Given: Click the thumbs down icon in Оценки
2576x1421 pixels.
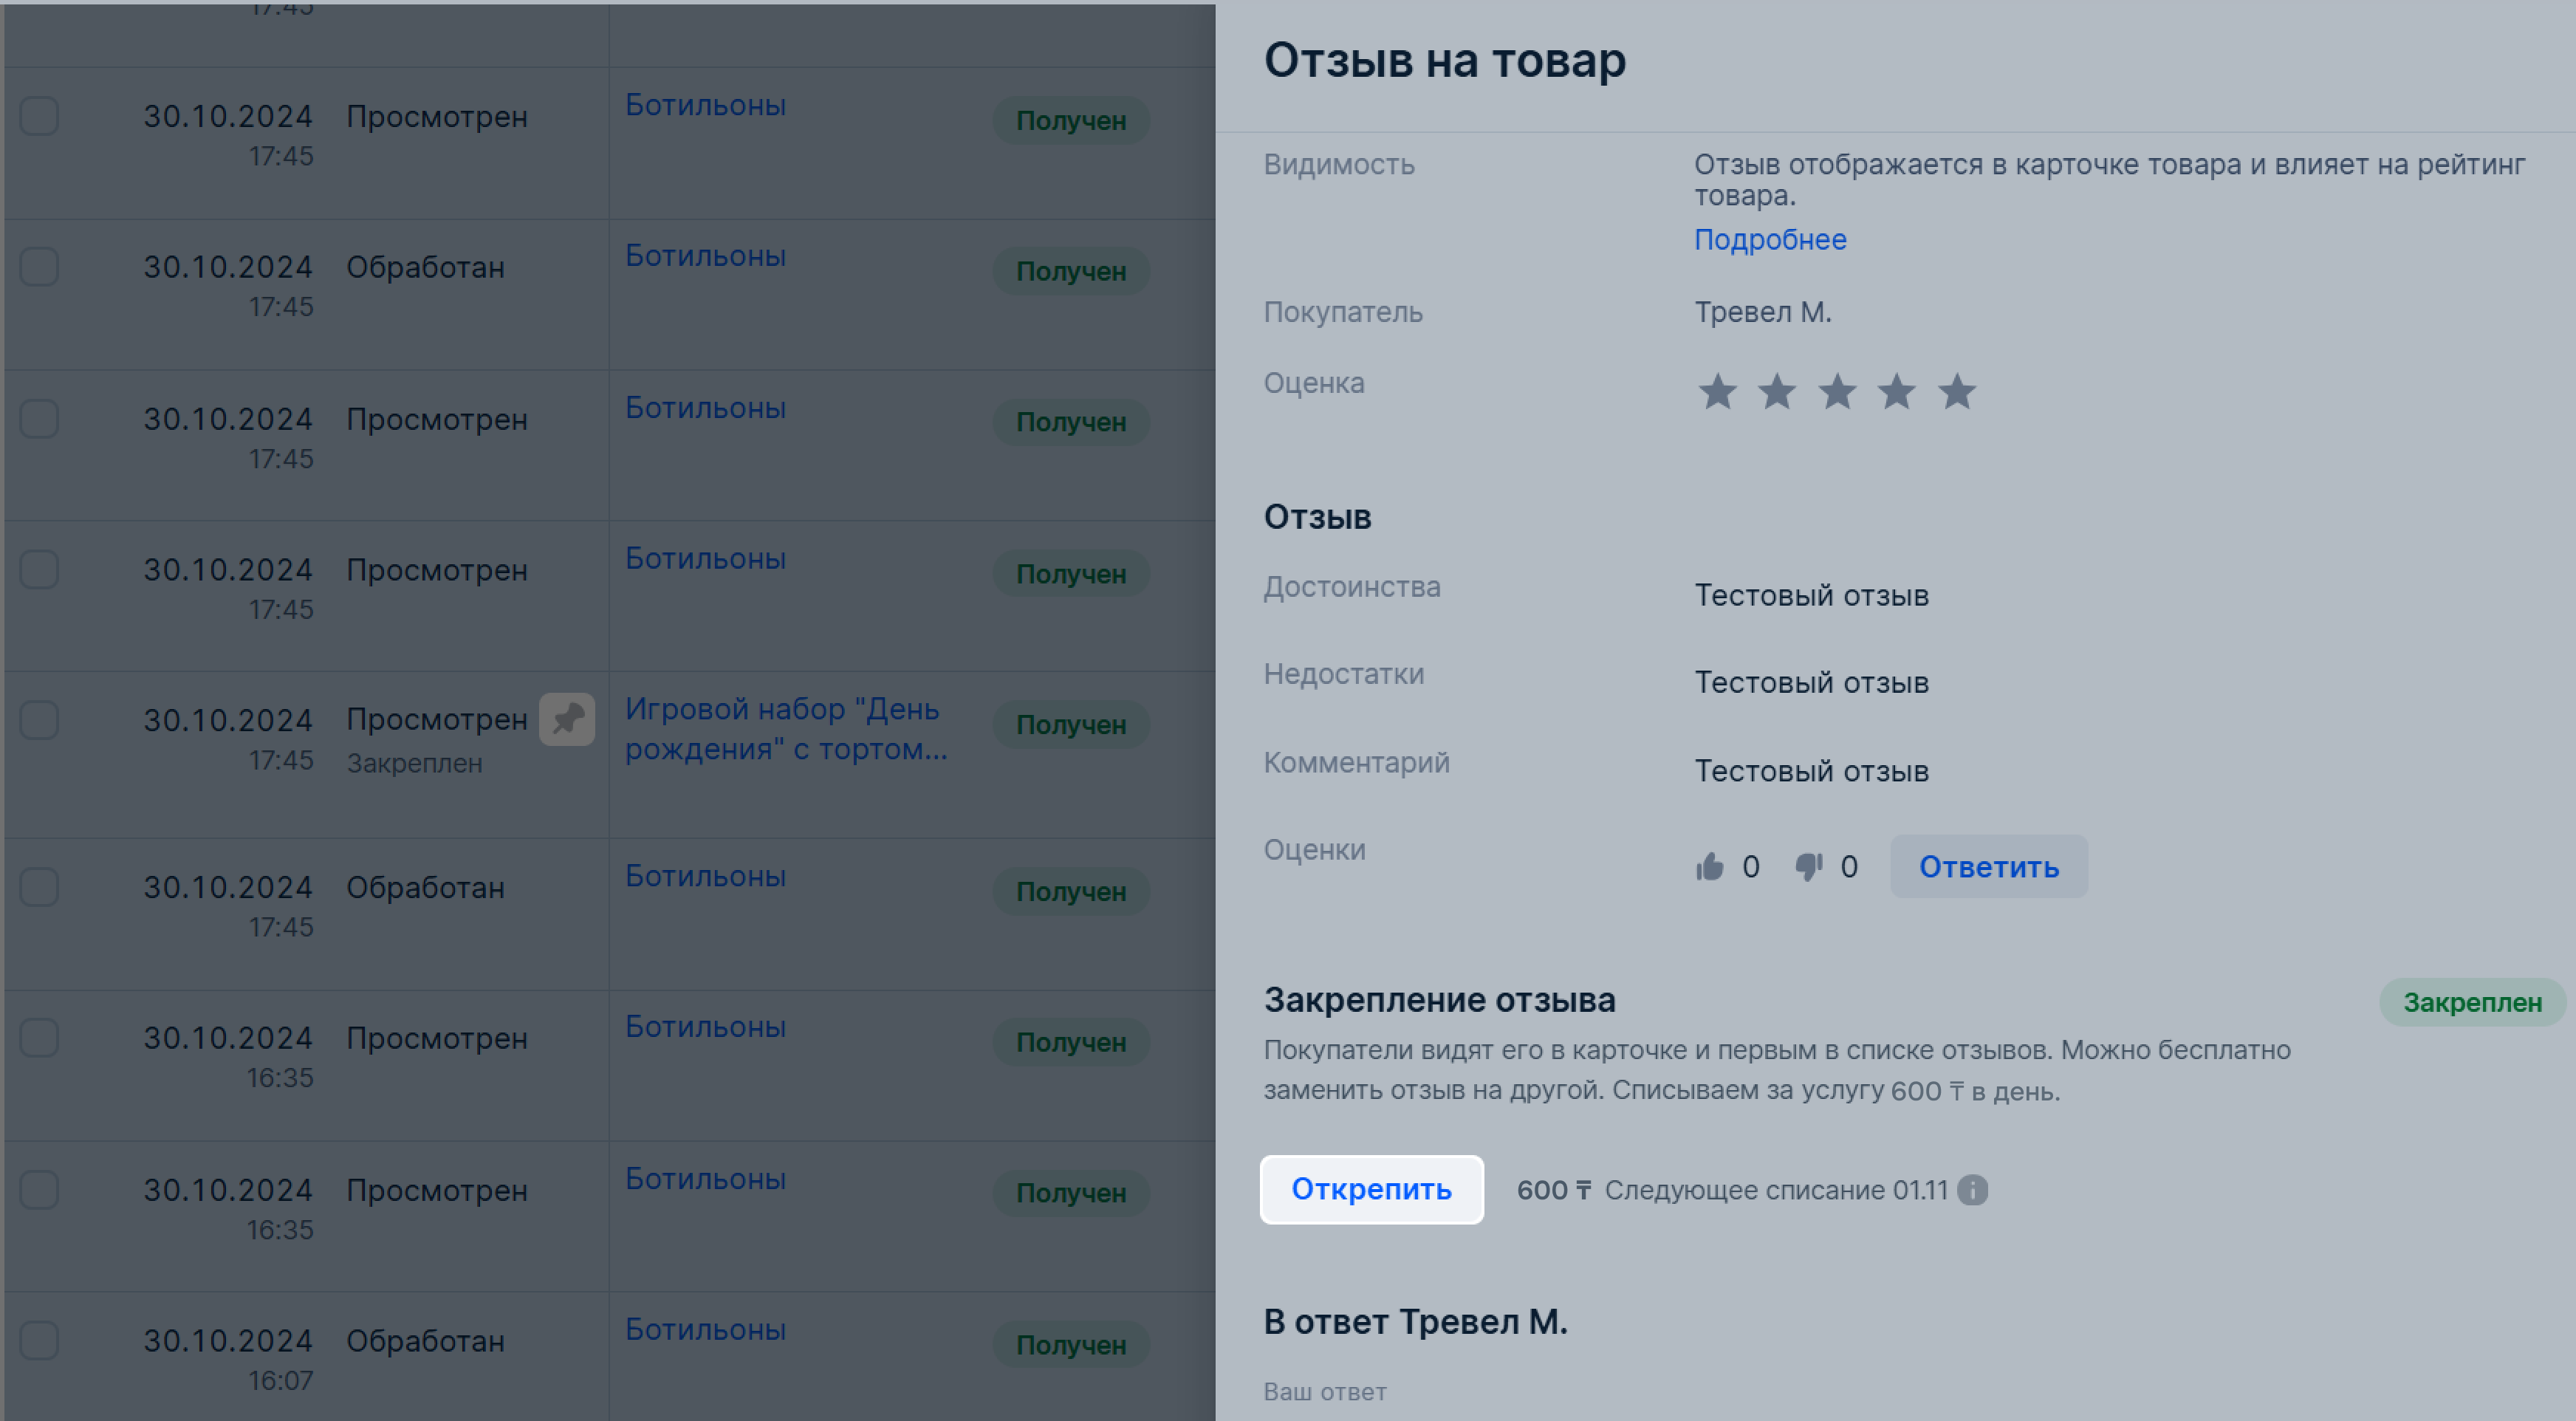Looking at the screenshot, I should 1809,866.
